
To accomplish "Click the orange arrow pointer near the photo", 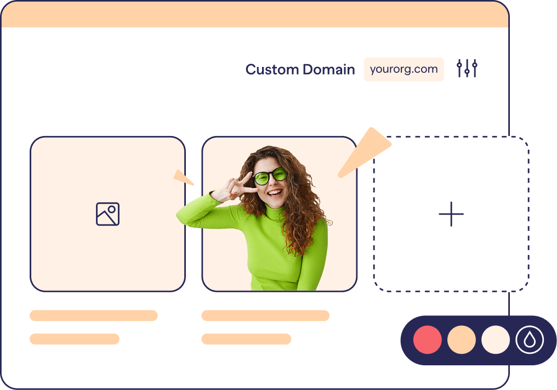I will click(366, 153).
